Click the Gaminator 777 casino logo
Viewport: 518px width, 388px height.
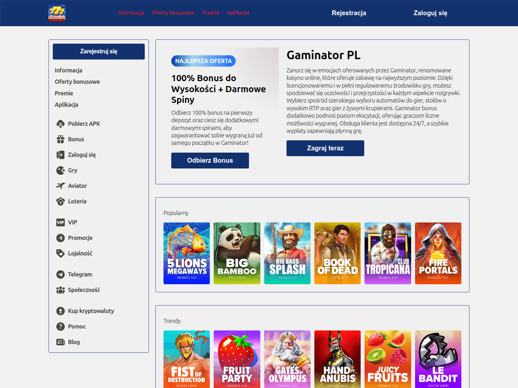pyautogui.click(x=57, y=13)
